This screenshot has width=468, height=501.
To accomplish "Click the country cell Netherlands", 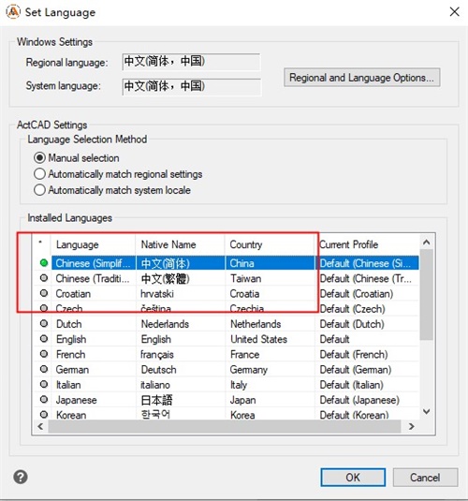I will pyautogui.click(x=256, y=324).
